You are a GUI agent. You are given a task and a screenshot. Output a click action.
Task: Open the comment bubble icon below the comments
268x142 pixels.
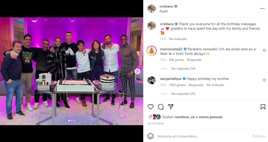161,107
